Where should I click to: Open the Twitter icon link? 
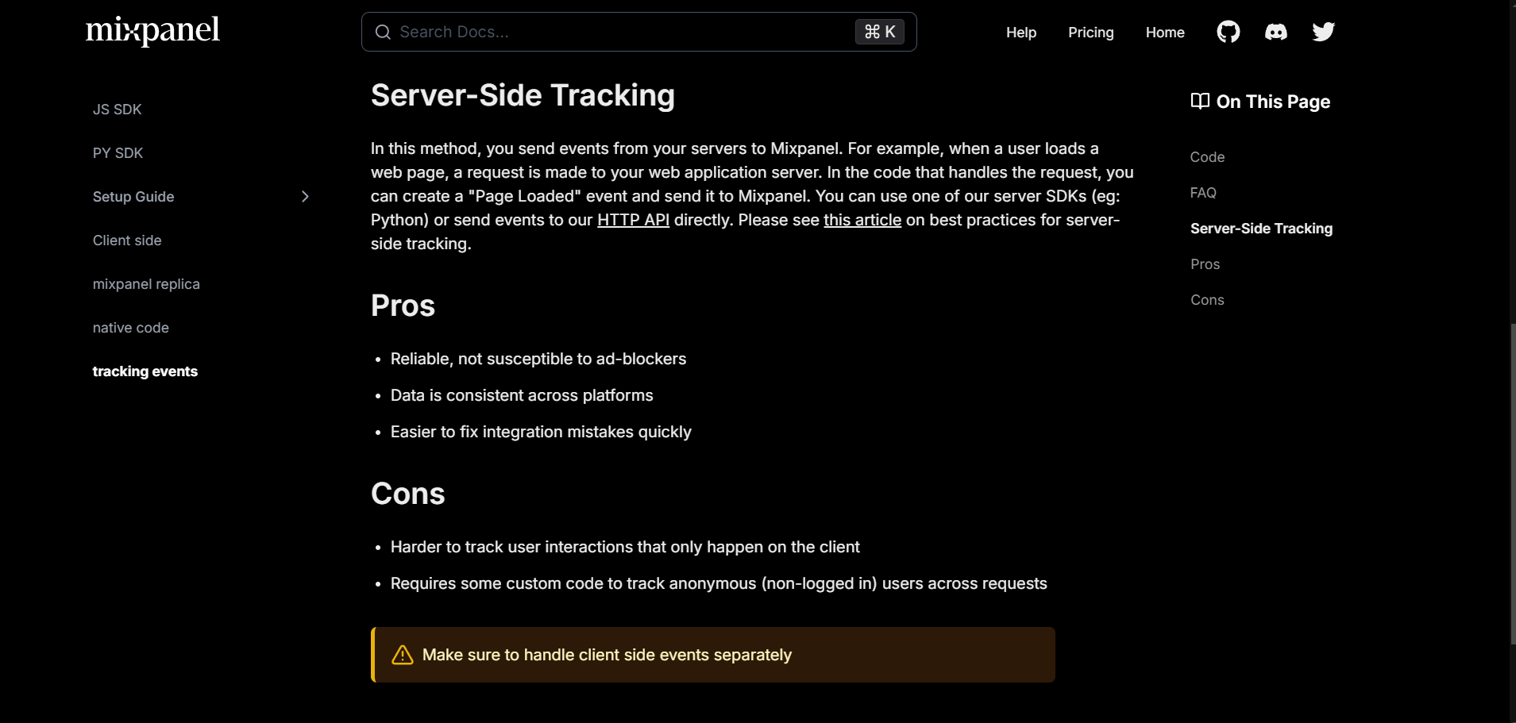pos(1323,32)
